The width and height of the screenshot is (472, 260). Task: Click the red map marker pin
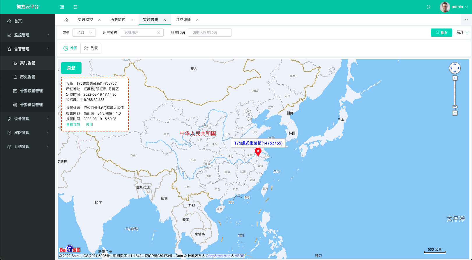pyautogui.click(x=258, y=151)
